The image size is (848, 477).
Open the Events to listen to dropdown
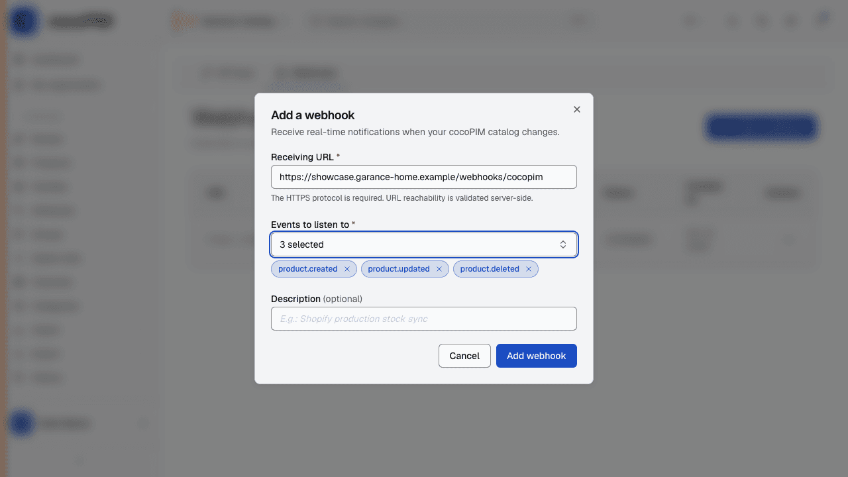pyautogui.click(x=424, y=244)
